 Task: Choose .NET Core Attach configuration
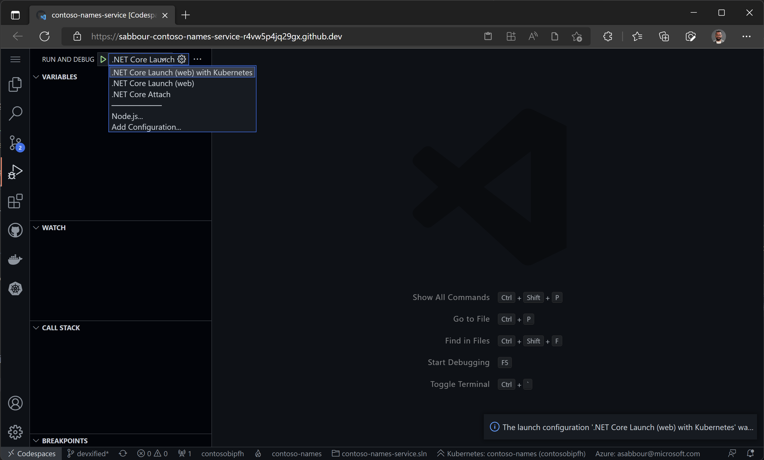(141, 95)
